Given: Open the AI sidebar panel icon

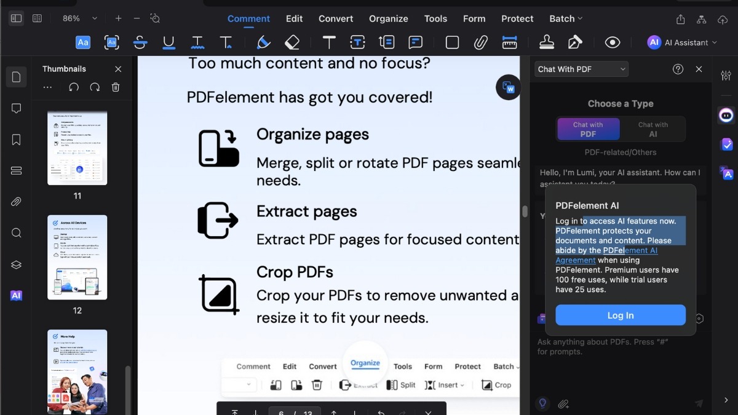Looking at the screenshot, I should tap(17, 296).
